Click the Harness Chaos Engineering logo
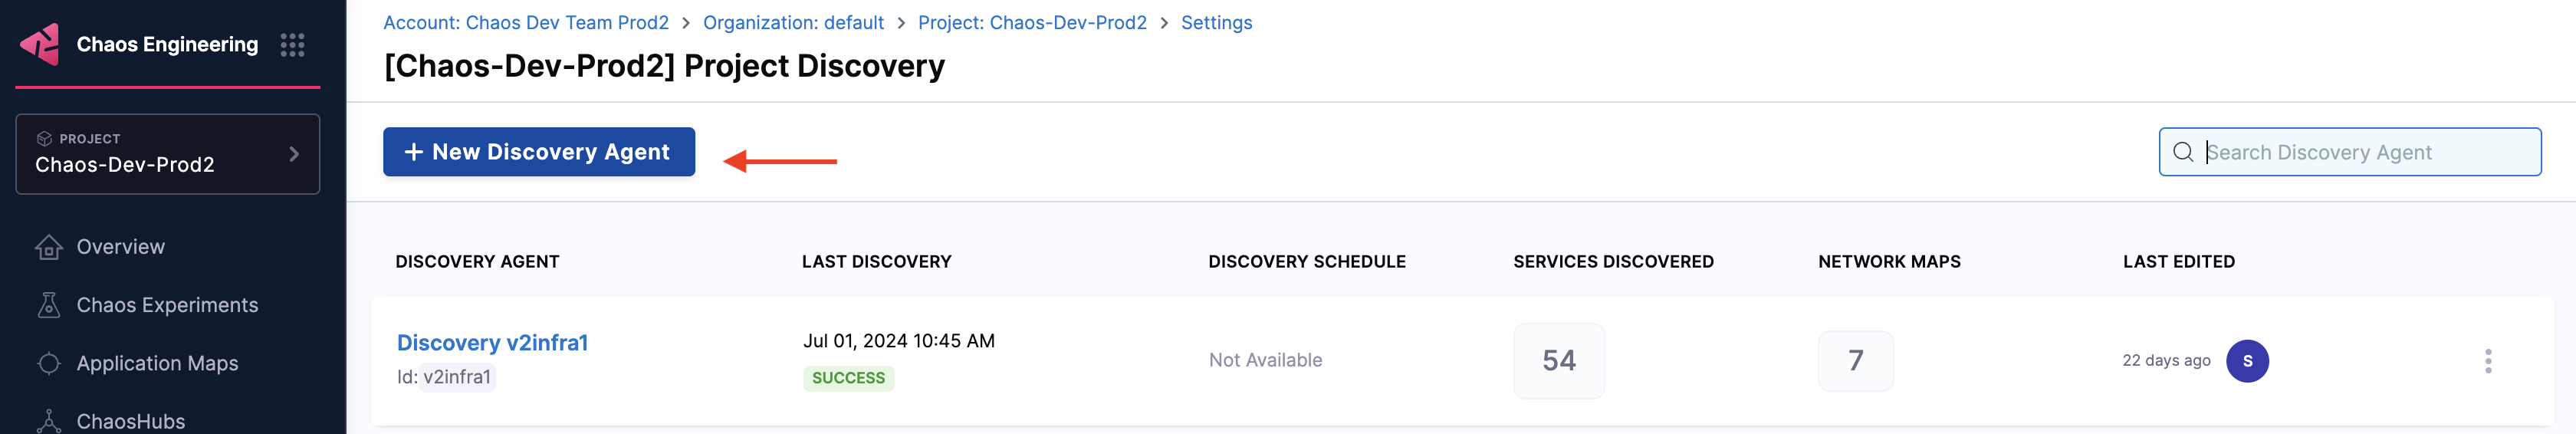The width and height of the screenshot is (2576, 434). pos(41,44)
